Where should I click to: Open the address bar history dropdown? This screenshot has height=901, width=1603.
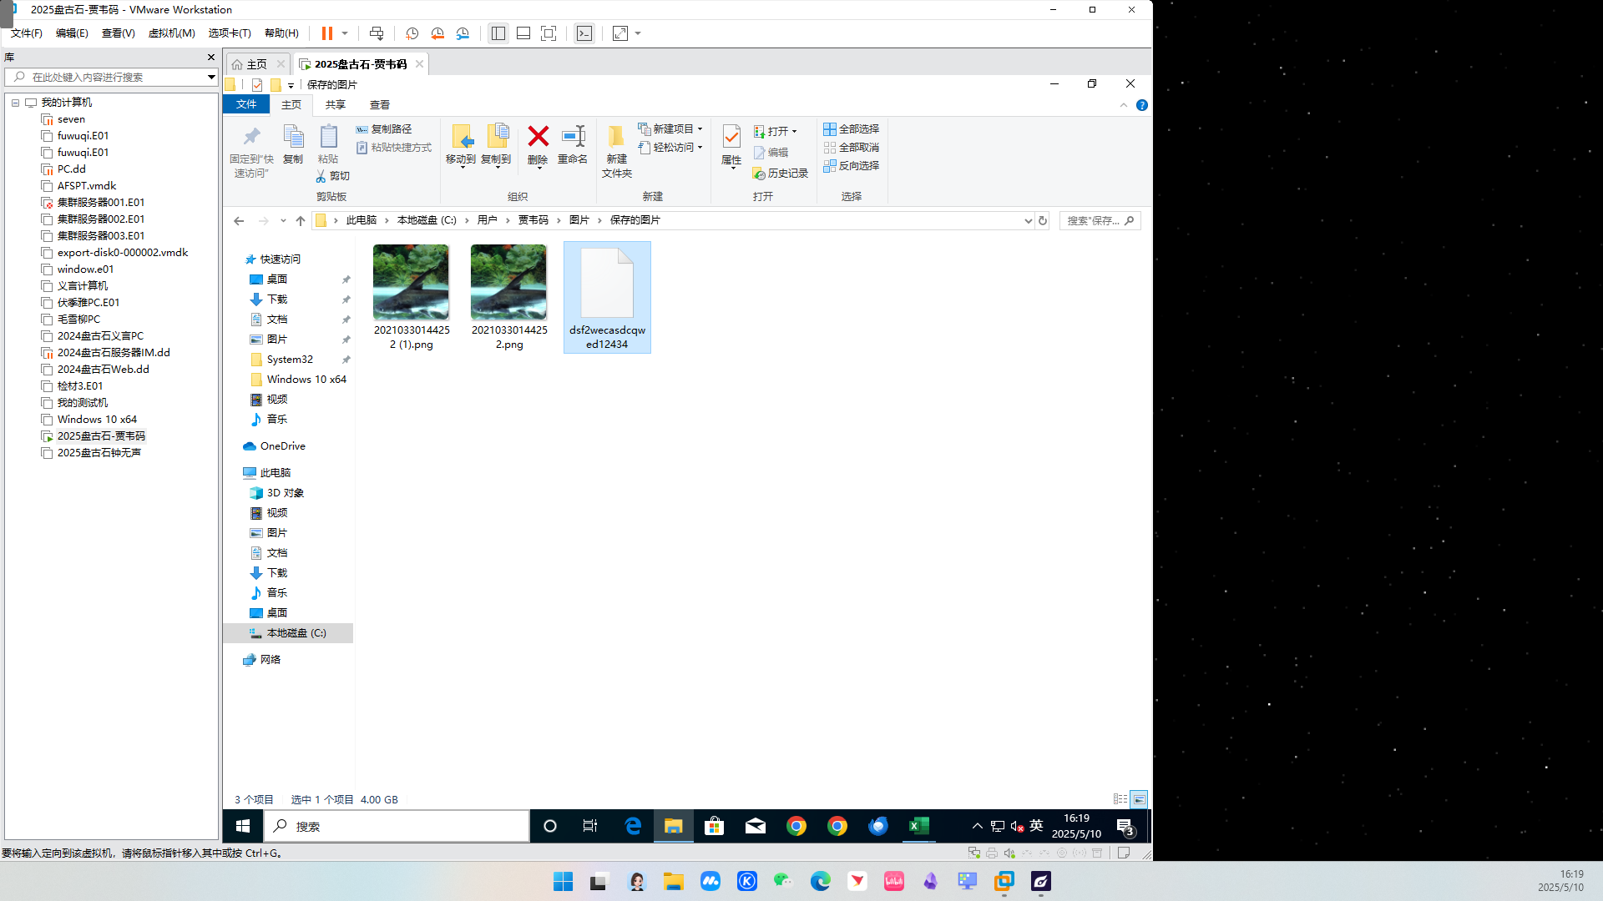(1028, 221)
